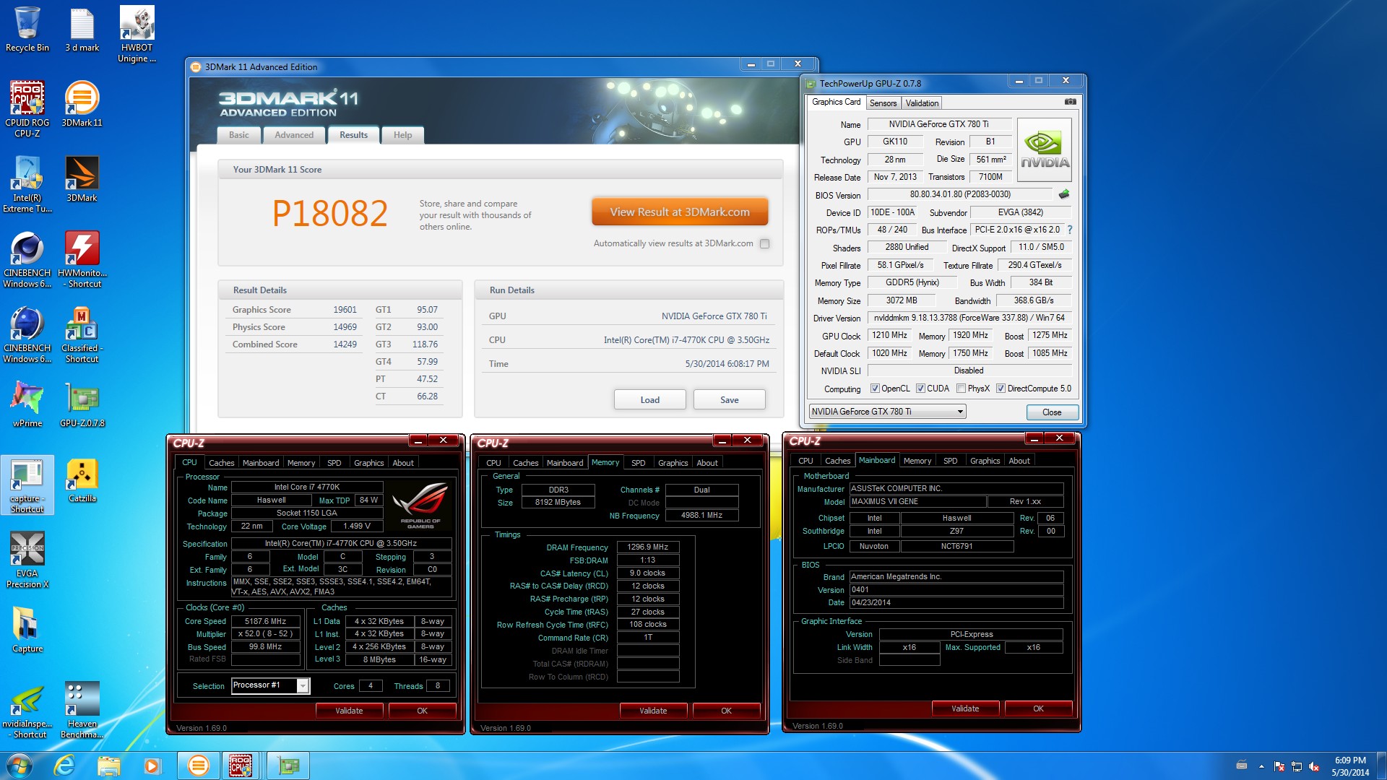The width and height of the screenshot is (1387, 780).
Task: Launch 3DMark 11 desktop icon
Action: pyautogui.click(x=82, y=104)
